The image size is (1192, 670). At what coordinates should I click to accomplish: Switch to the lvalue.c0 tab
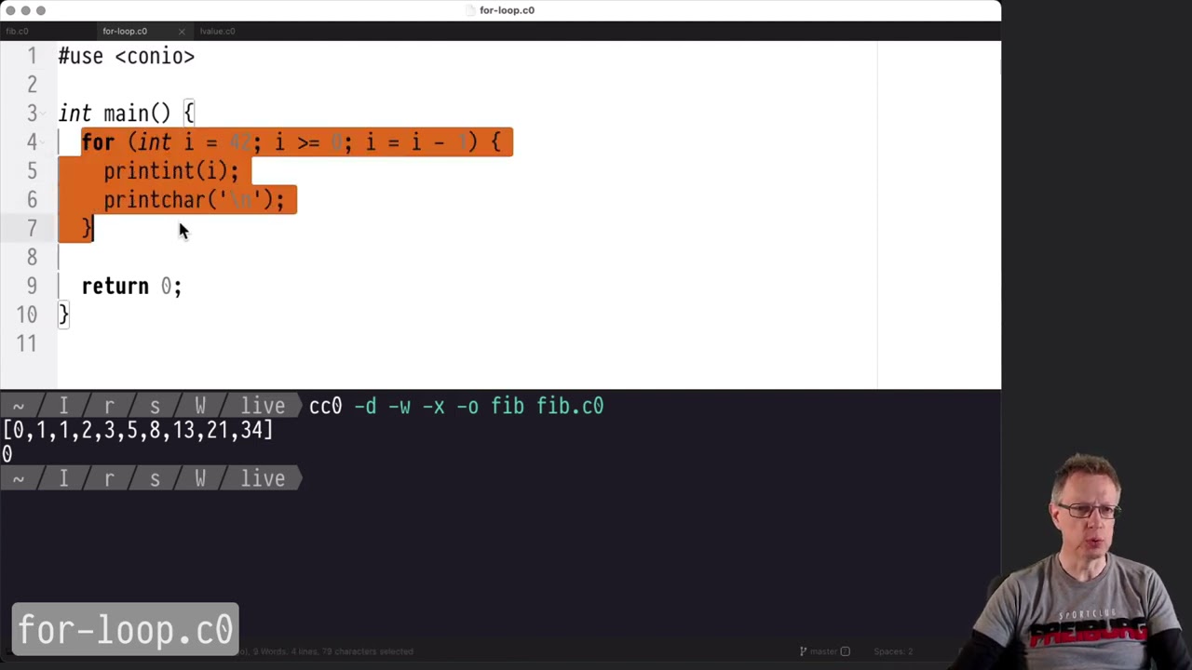[x=217, y=32]
